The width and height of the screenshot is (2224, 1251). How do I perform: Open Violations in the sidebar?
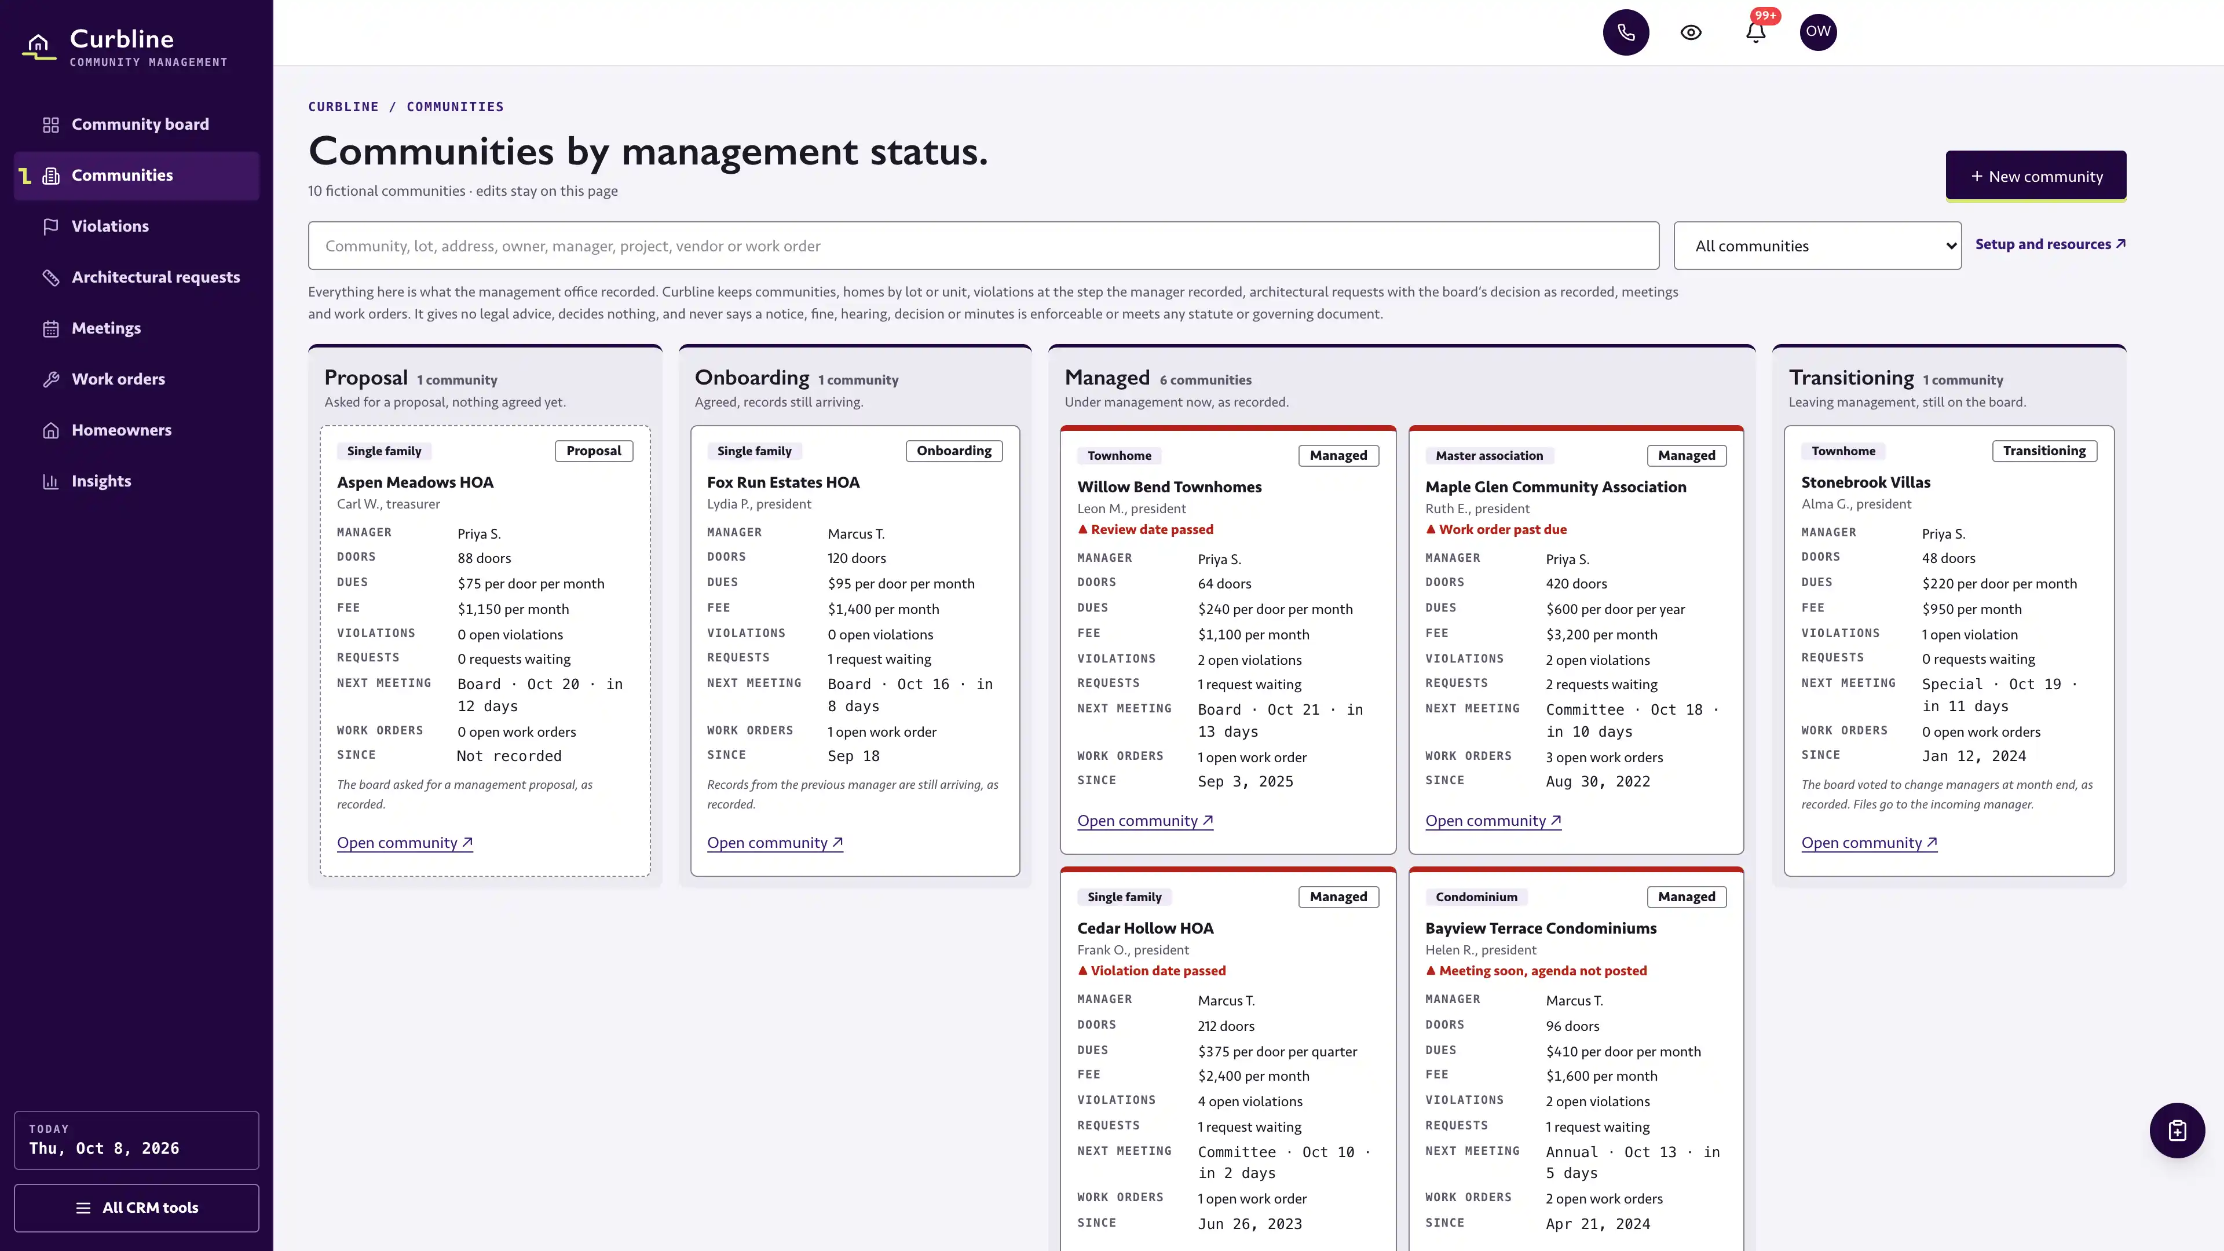(x=137, y=226)
